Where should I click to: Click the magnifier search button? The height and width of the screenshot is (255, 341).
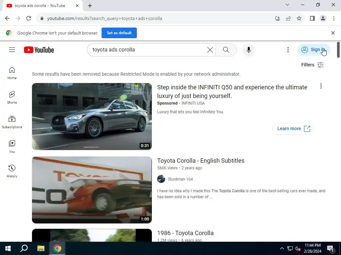(226, 50)
